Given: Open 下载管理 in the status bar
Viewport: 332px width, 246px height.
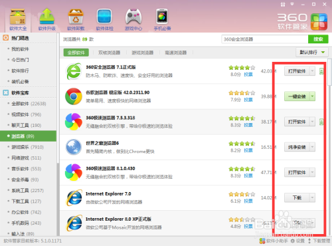Looking at the screenshot, I should click(319, 241).
